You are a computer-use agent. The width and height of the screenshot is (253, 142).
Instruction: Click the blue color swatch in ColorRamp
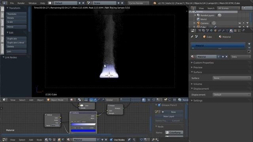[83, 131]
